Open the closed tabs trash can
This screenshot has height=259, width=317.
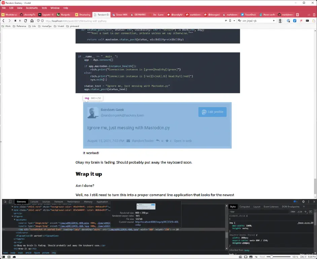click(314, 15)
